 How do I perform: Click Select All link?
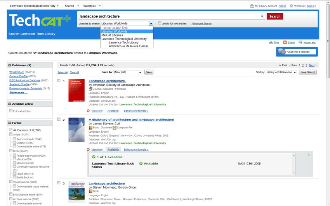[x=63, y=72]
